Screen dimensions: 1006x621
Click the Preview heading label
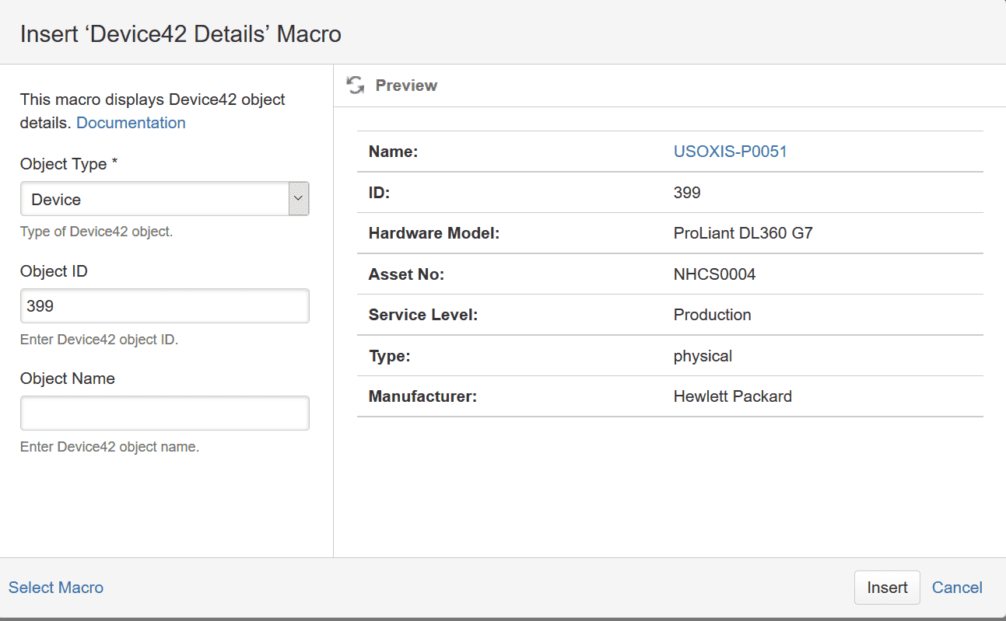(406, 85)
